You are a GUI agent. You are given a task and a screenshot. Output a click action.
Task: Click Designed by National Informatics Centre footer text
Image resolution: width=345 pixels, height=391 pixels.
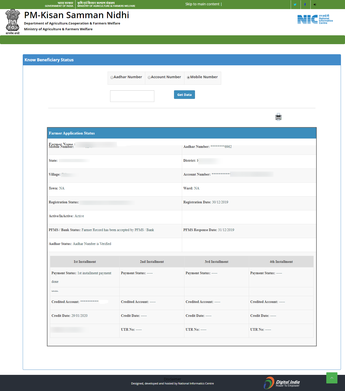pos(173,383)
